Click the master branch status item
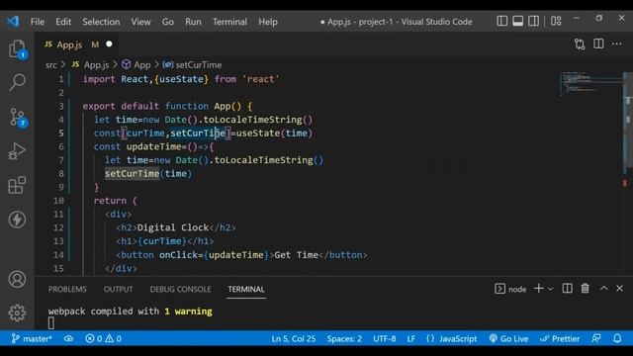The height and width of the screenshot is (356, 633). click(32, 338)
